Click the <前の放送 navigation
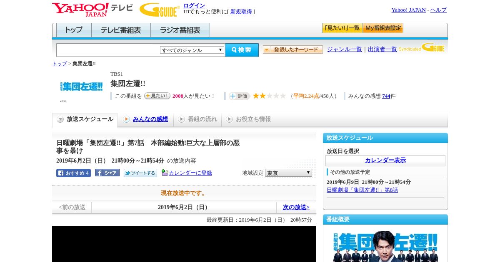This screenshot has width=500, height=262. point(72,207)
